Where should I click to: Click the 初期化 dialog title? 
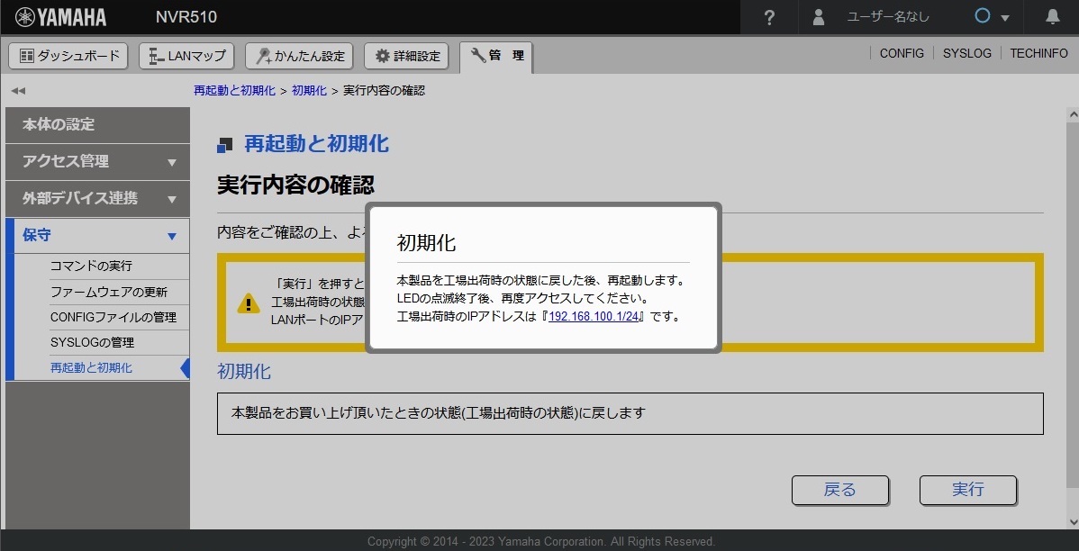pyautogui.click(x=426, y=243)
